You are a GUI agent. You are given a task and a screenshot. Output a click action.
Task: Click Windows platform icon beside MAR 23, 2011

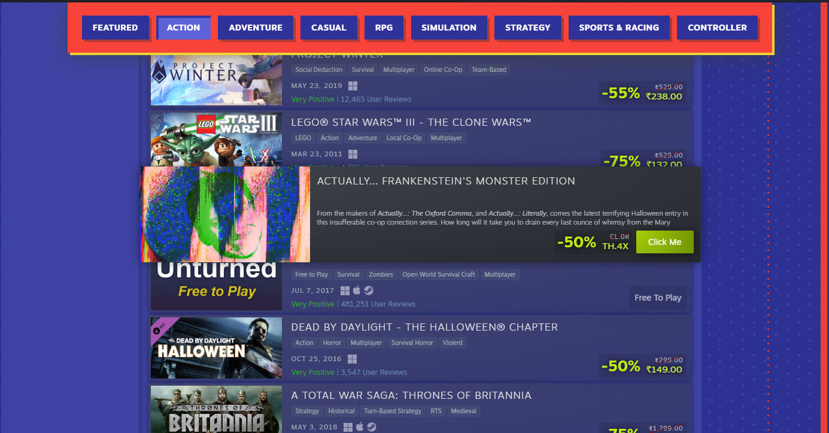[x=353, y=154]
